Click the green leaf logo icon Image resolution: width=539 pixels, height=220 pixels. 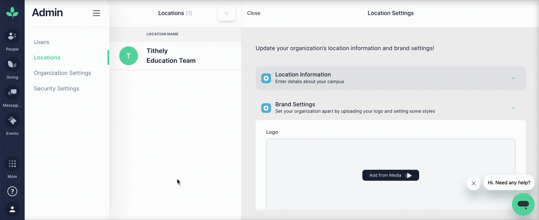(12, 13)
